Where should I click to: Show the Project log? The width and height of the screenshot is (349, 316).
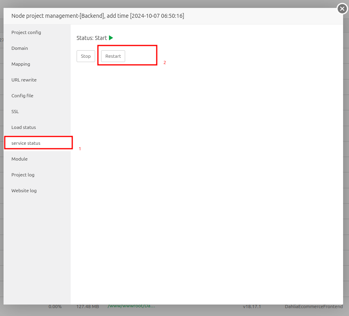pyautogui.click(x=23, y=175)
